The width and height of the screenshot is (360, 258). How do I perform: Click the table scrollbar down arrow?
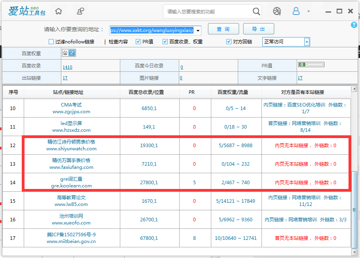click(x=354, y=252)
